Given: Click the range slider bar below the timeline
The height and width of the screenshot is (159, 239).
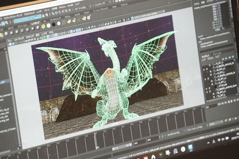Looking at the screenshot, I should [122, 147].
